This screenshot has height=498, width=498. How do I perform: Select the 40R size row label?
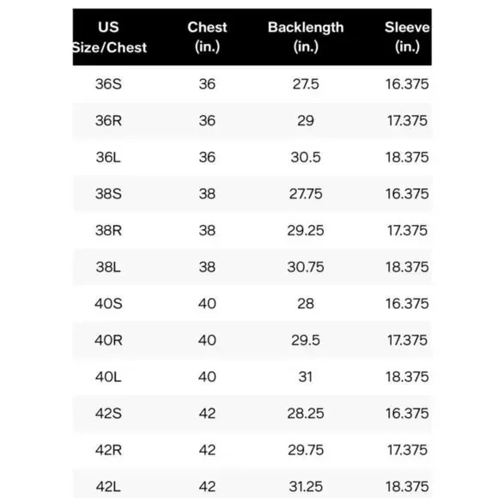[x=108, y=340]
